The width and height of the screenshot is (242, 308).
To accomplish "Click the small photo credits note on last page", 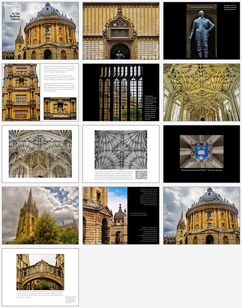I will coord(71,300).
